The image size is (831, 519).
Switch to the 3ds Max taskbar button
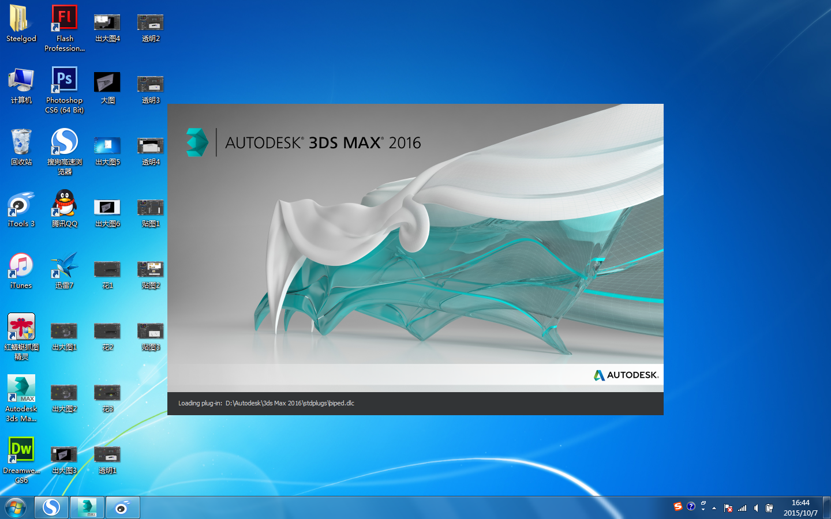pos(87,507)
